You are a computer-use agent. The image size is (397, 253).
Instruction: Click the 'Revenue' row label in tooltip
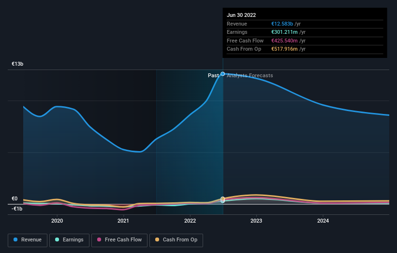[x=237, y=24]
